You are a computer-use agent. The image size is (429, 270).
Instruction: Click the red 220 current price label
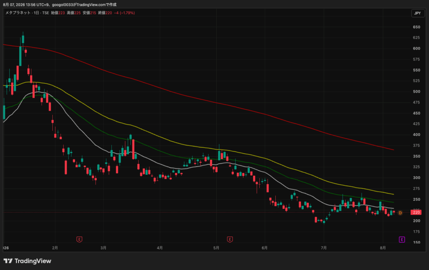(416, 212)
